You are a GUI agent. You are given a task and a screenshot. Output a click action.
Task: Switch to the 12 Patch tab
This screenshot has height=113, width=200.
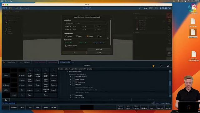27,62
